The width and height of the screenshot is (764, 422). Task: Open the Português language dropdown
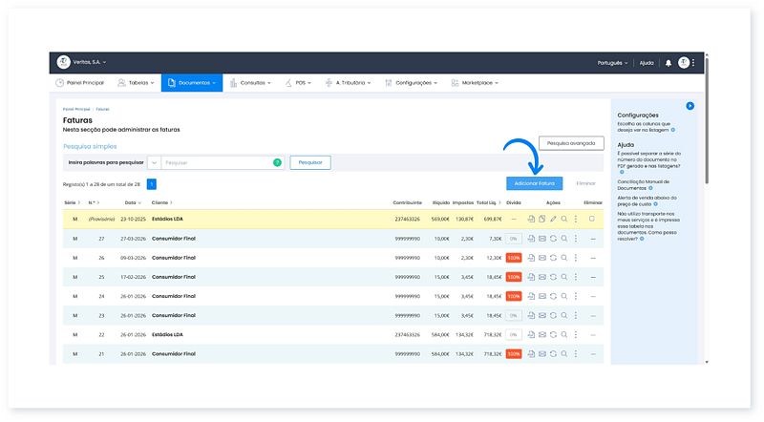point(612,63)
